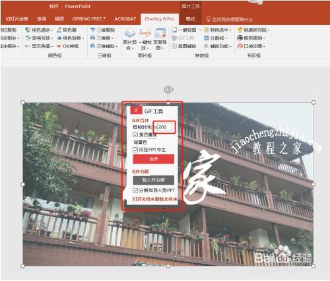Click the 图片混合 large icon
The width and height of the screenshot is (330, 281).
pyautogui.click(x=130, y=33)
